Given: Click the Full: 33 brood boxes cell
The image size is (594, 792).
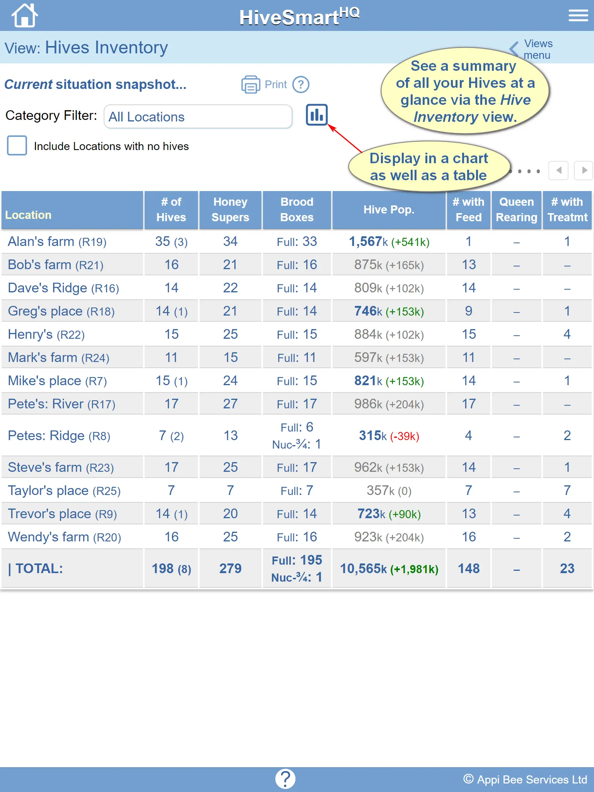Looking at the screenshot, I should (x=297, y=242).
